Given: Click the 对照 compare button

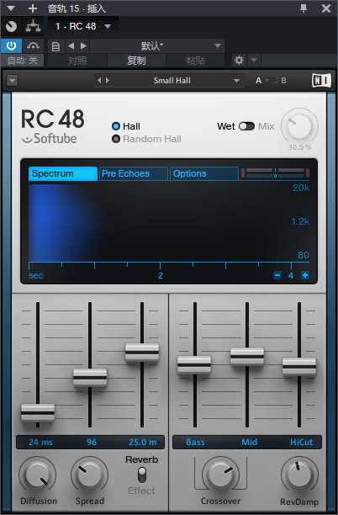Looking at the screenshot, I should point(77,61).
